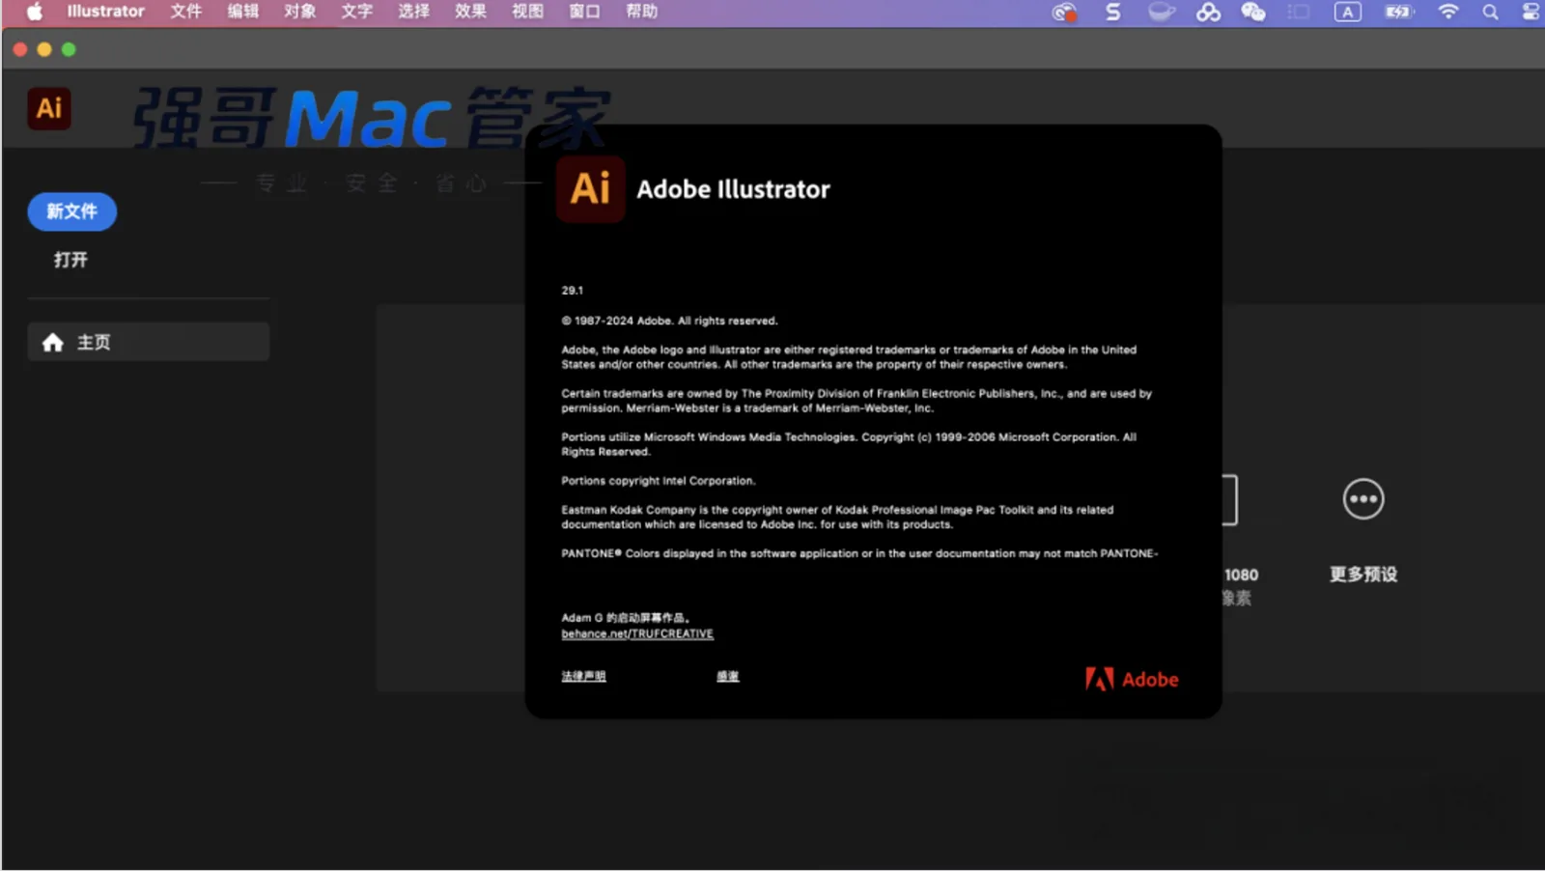The width and height of the screenshot is (1545, 871).
Task: Open the 文字 menu
Action: 356,12
